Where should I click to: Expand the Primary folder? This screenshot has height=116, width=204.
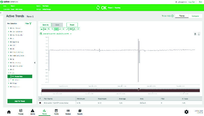9,83
